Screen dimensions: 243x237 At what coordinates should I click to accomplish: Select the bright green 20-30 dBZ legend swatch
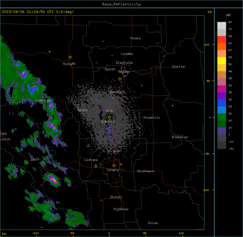222,117
